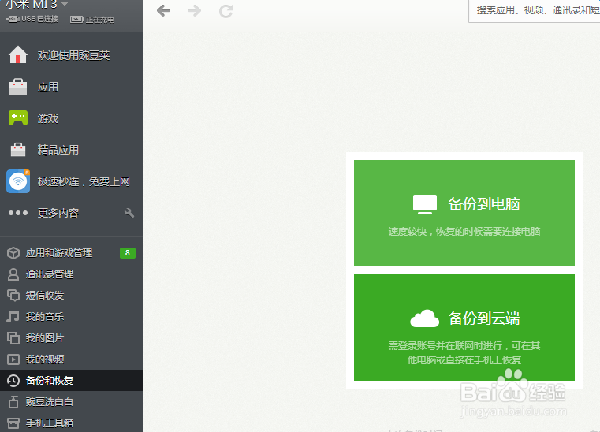Open 豌豆洗白白
The height and width of the screenshot is (432, 600).
pyautogui.click(x=50, y=402)
